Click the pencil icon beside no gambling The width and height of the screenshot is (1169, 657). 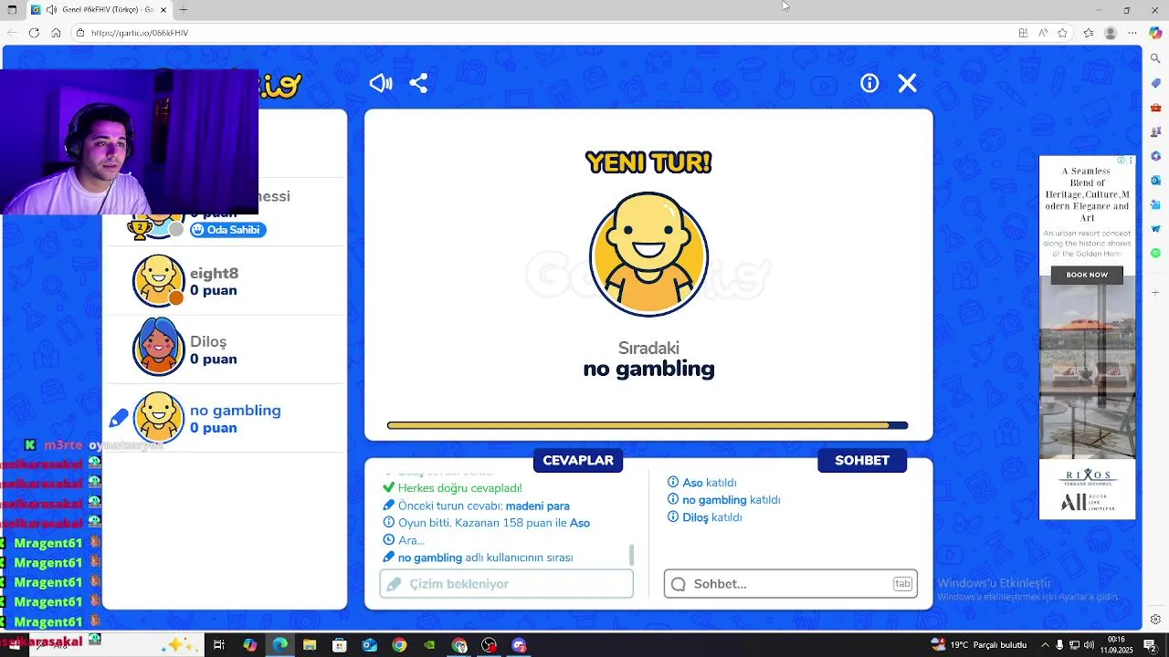tap(119, 419)
